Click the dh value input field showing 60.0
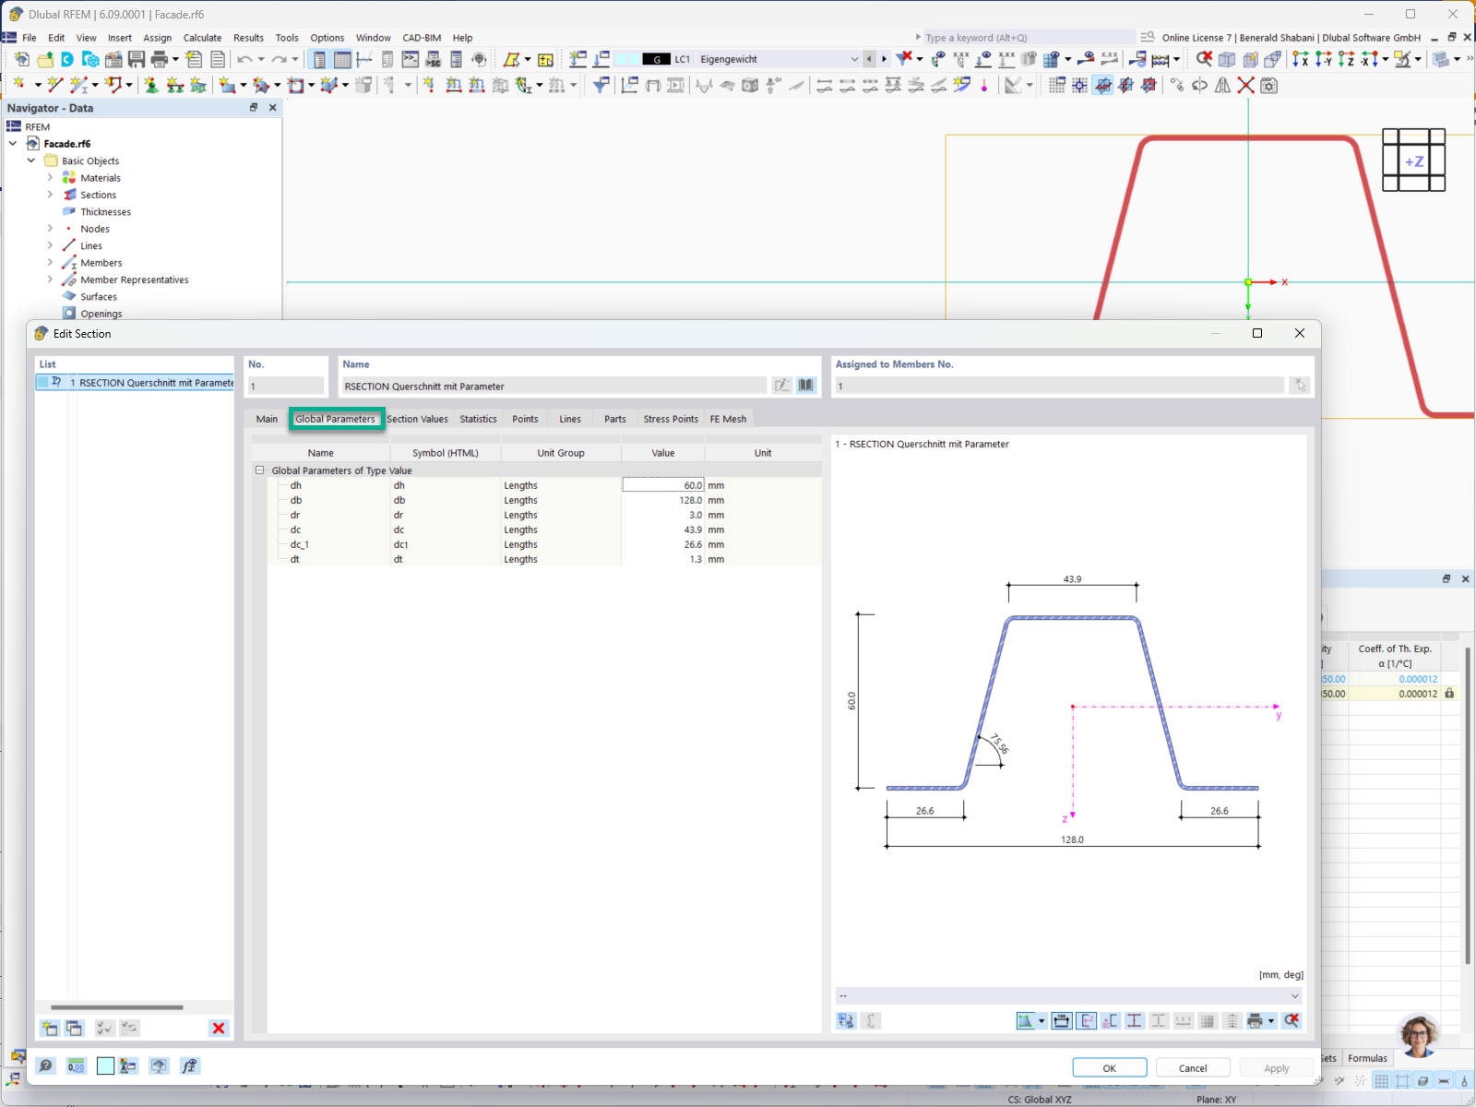 662,484
